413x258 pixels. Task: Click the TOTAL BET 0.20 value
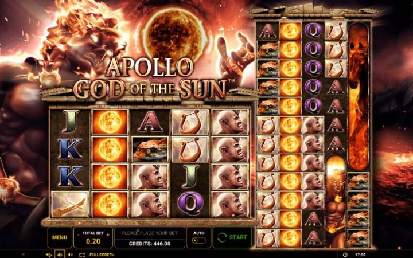93,241
